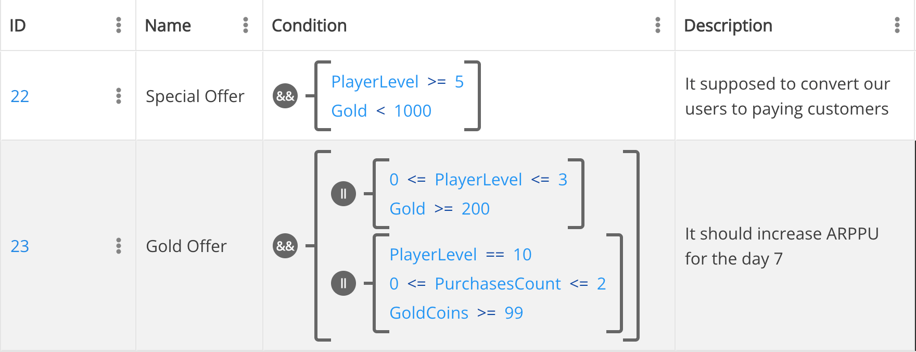Select the PlayerLevel == 10 condition
This screenshot has height=352, width=916.
(x=460, y=255)
